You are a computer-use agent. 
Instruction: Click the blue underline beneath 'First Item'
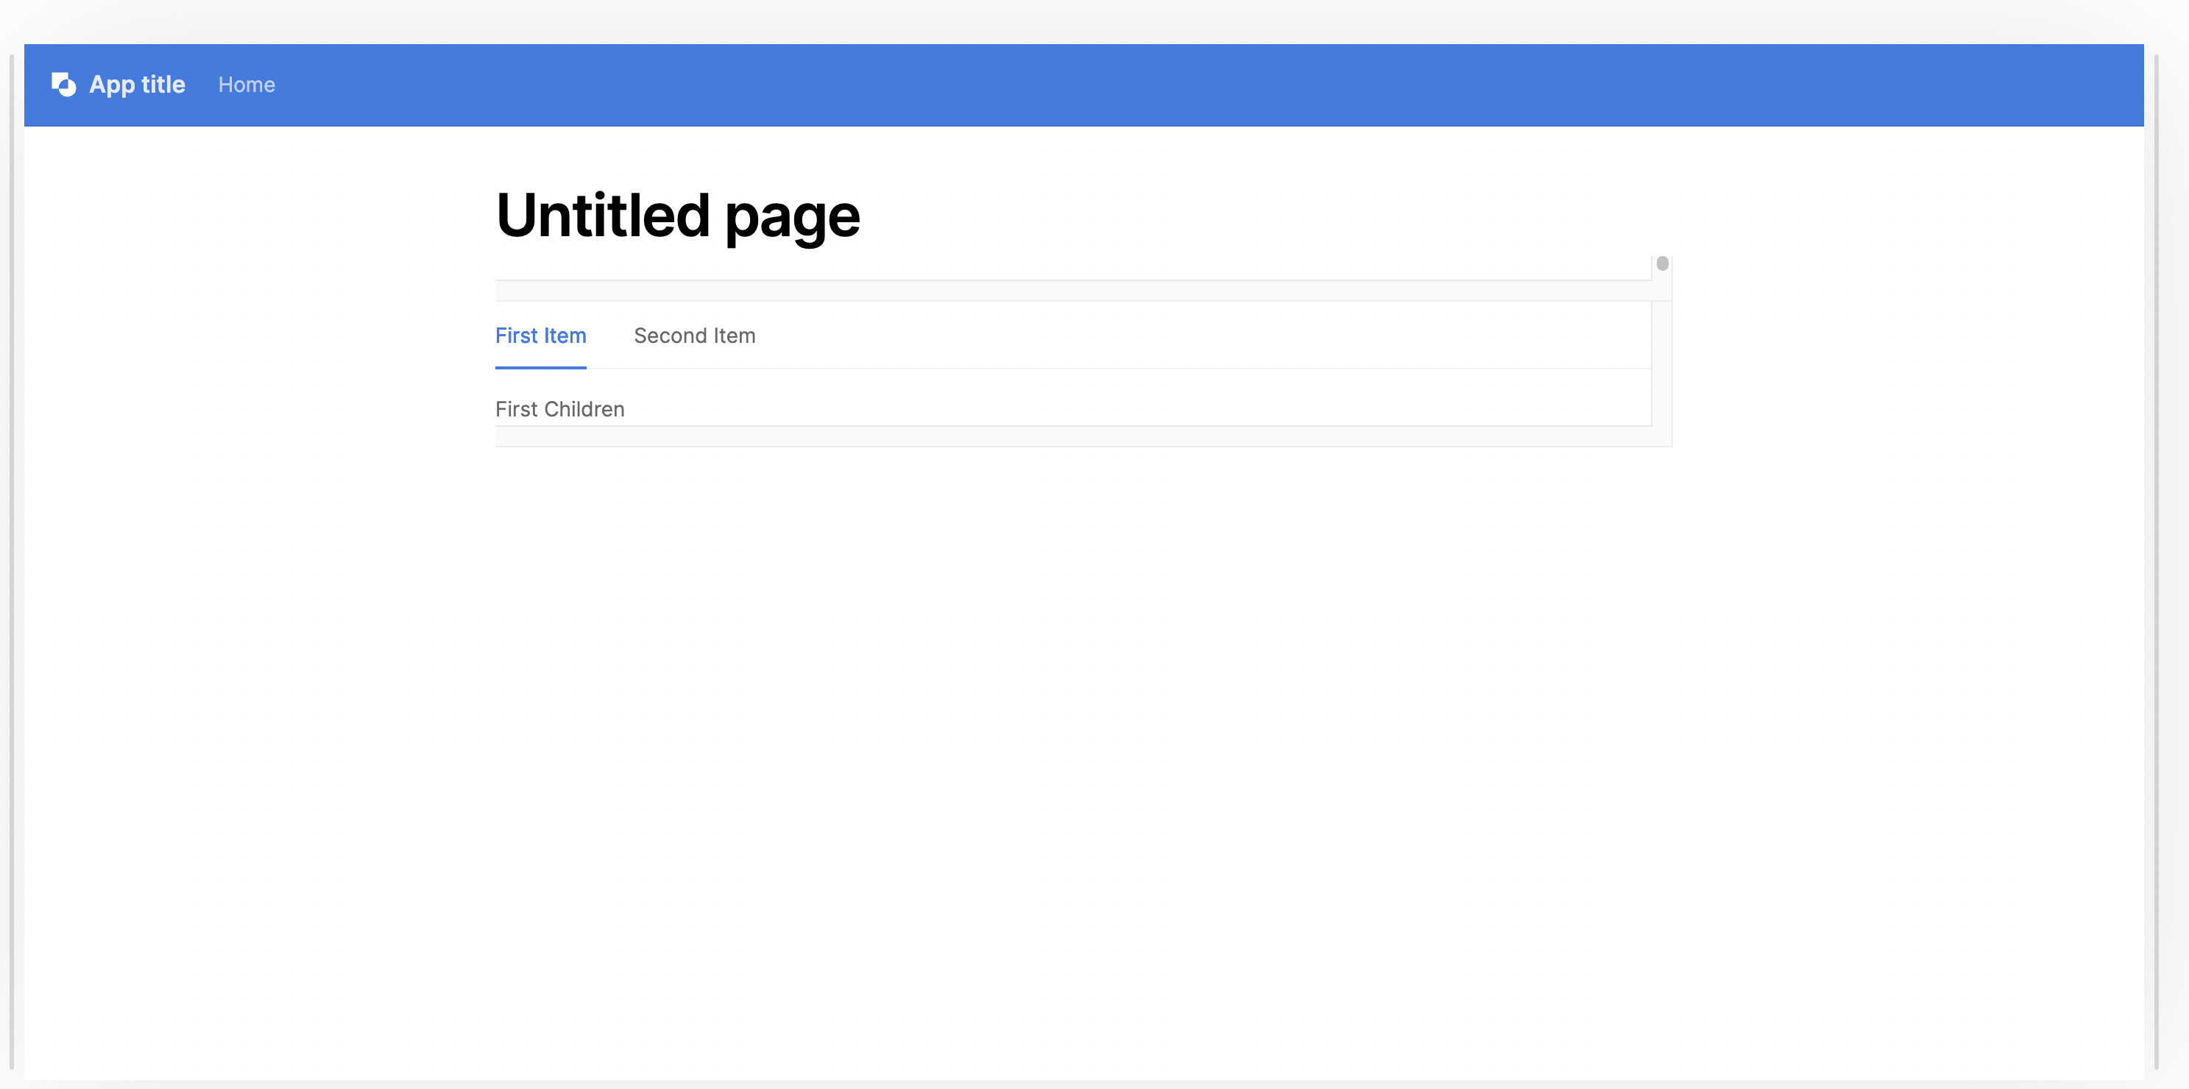point(540,368)
